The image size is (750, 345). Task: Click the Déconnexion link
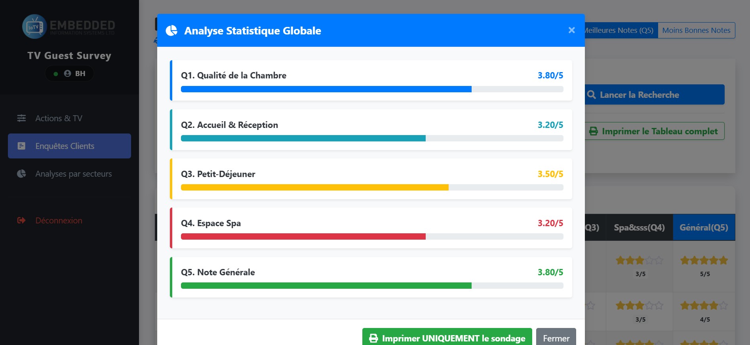click(x=59, y=220)
